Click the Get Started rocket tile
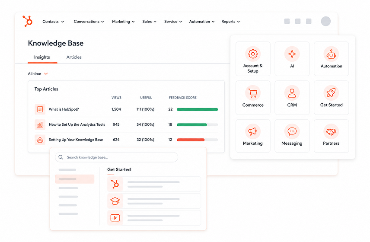 pyautogui.click(x=331, y=98)
